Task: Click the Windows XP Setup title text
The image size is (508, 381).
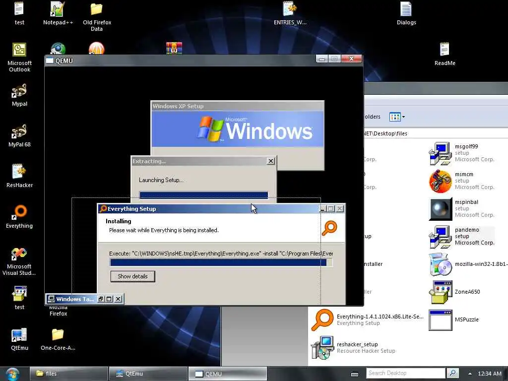Action: [178, 106]
